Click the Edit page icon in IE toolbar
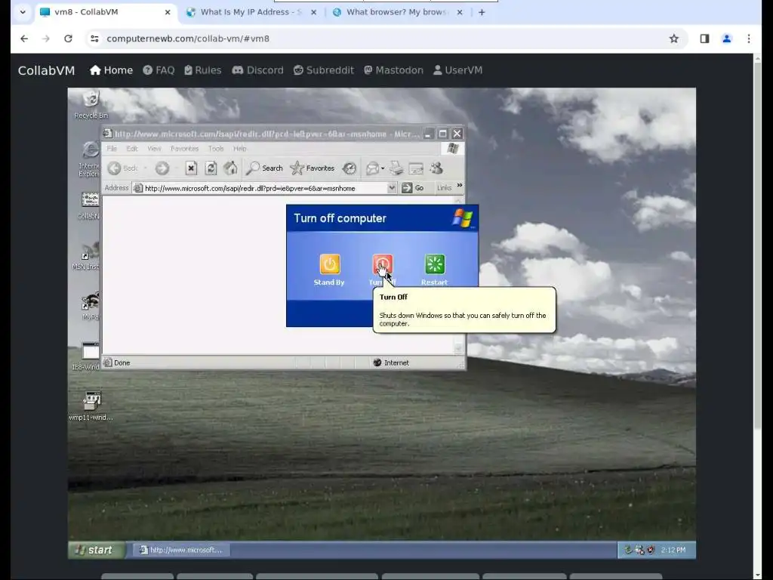 point(416,168)
